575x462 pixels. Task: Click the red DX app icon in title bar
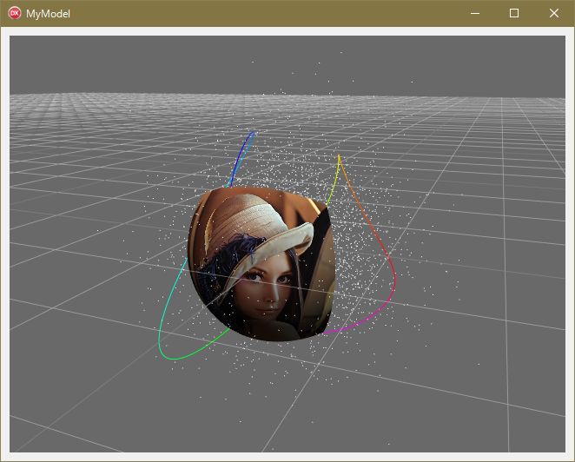[x=14, y=13]
